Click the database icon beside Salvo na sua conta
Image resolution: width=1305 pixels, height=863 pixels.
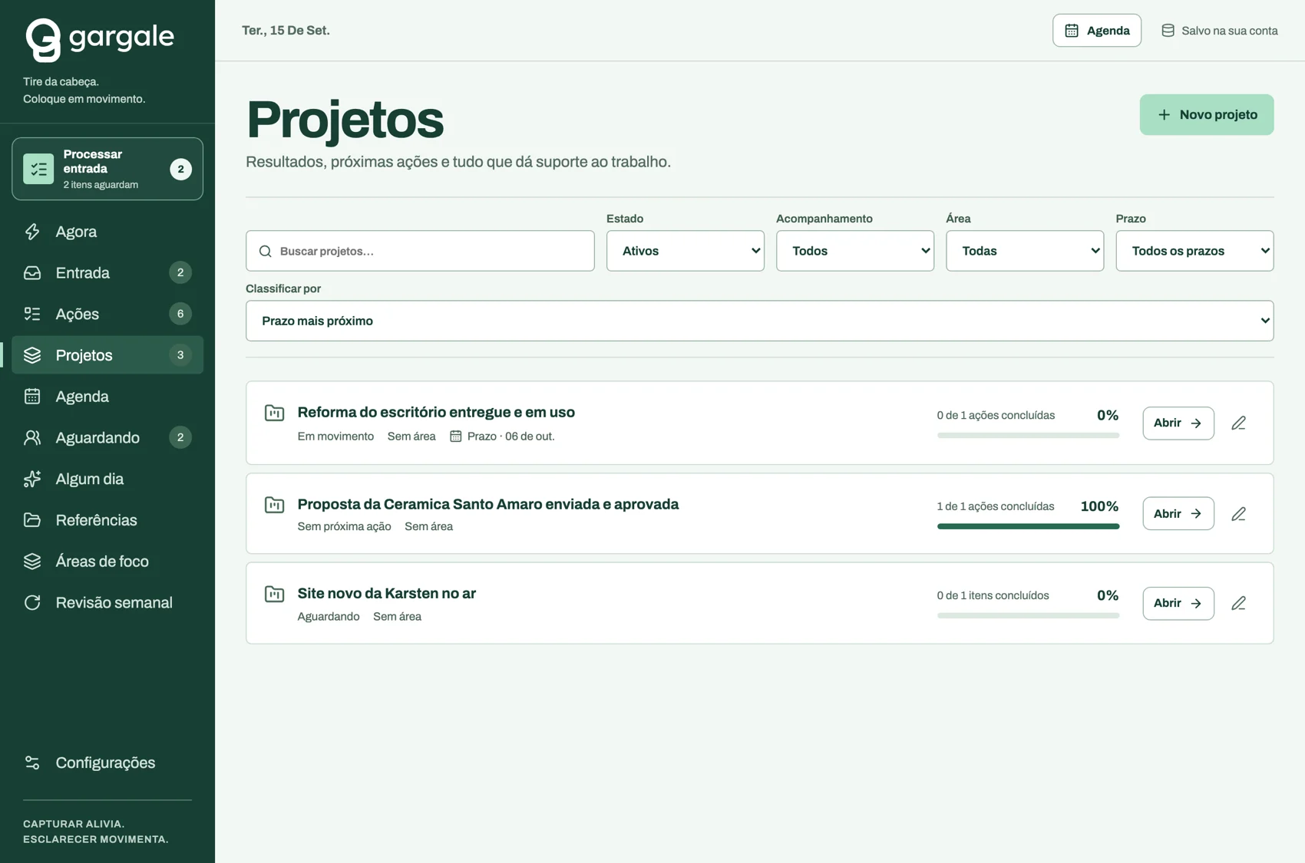(x=1168, y=31)
